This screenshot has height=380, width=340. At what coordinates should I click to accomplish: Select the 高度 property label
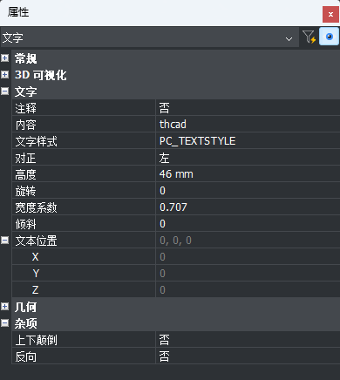[26, 174]
